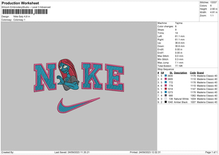Click 'Madeira Classic 40' in Amber Black row
The width and height of the screenshot is (219, 155).
[x=207, y=102]
